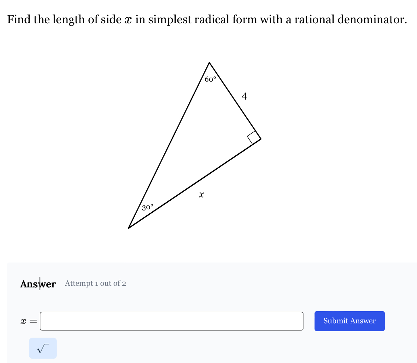Click the triangle's bottom-left vertex near 30°
The width and height of the screenshot is (417, 363).
pos(129,228)
